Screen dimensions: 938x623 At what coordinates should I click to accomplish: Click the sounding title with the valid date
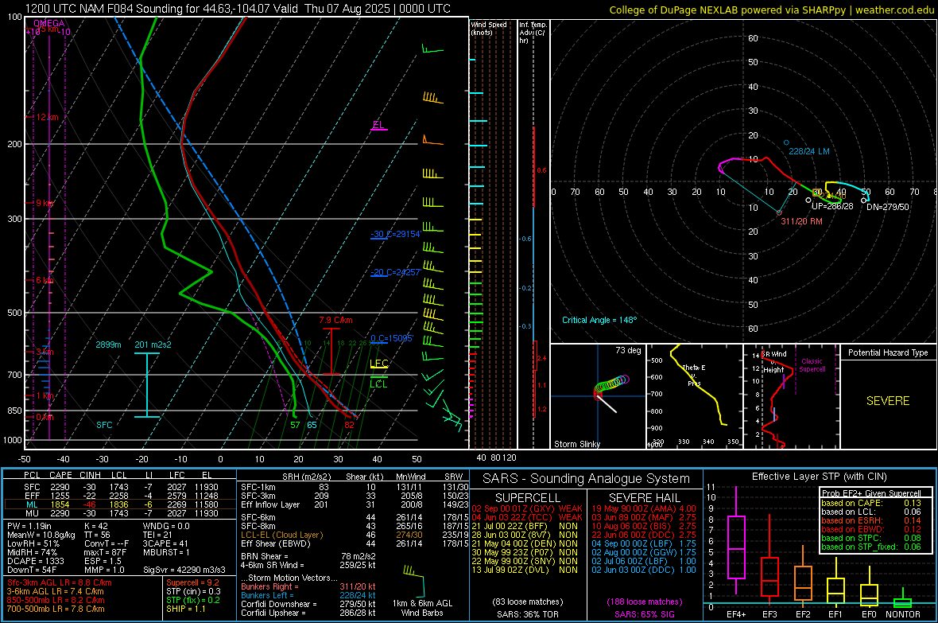coord(238,9)
